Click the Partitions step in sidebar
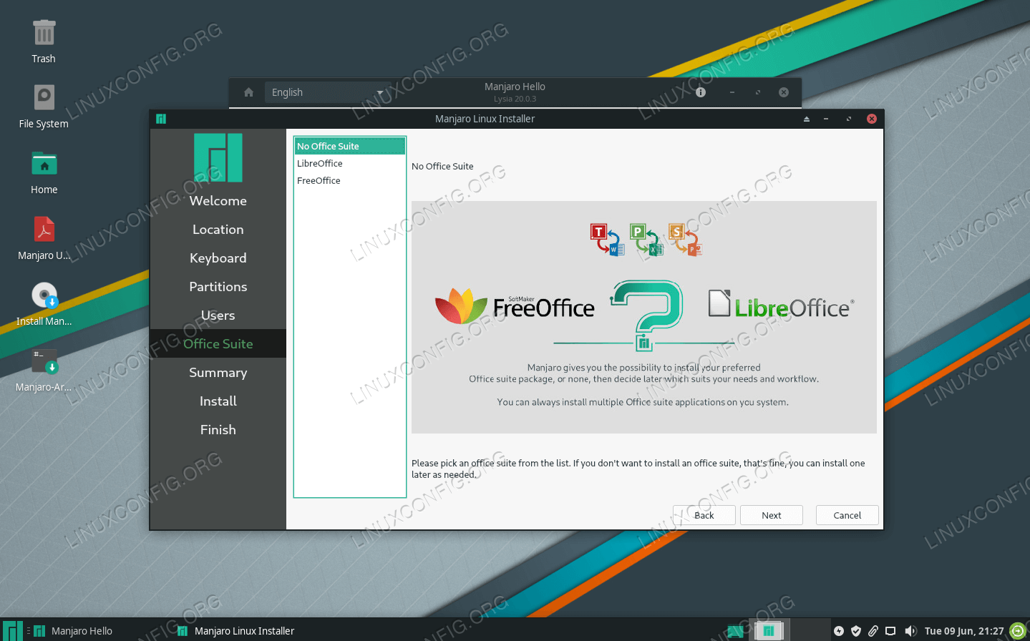The width and height of the screenshot is (1030, 641). pyautogui.click(x=218, y=287)
